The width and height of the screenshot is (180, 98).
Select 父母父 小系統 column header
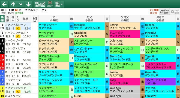click(x=125, y=19)
